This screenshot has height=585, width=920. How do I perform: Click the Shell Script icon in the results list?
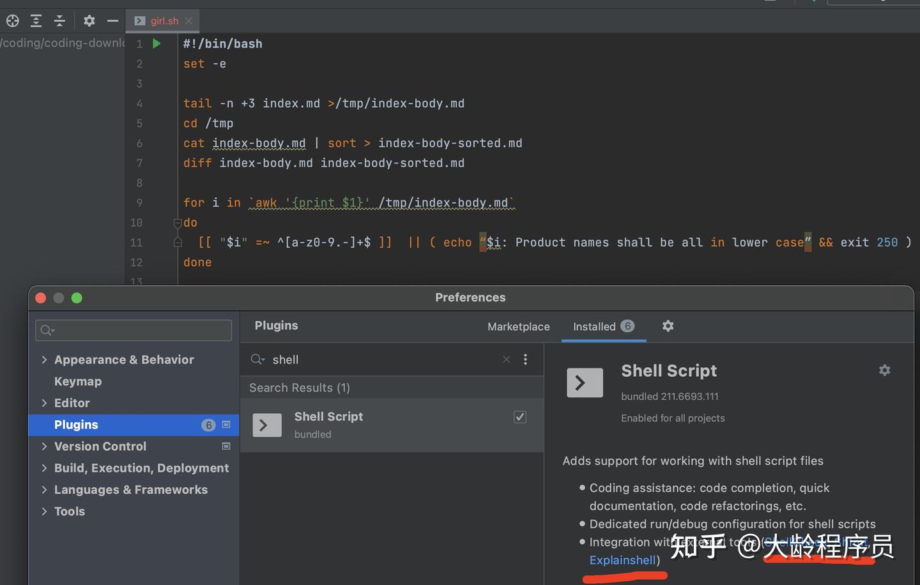click(267, 425)
